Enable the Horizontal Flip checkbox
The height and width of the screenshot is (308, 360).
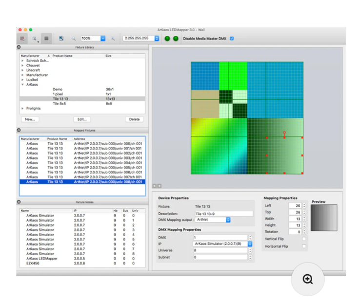304,246
